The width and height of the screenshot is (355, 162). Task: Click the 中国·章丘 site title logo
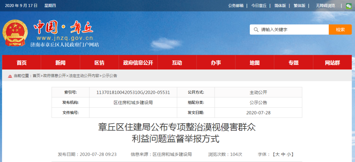pos(63,28)
